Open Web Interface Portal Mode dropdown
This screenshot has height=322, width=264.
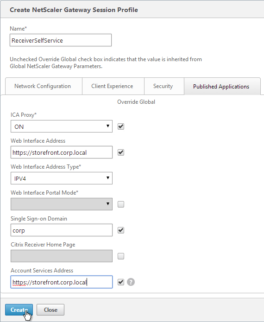coord(62,204)
